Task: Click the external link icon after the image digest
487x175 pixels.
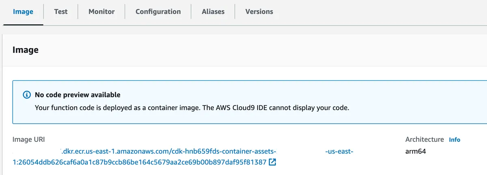Action: [273, 162]
